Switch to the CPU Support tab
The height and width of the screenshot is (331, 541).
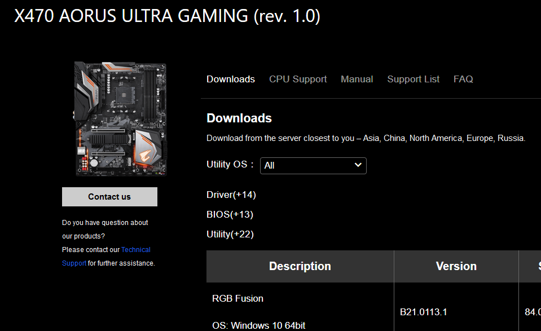point(298,80)
